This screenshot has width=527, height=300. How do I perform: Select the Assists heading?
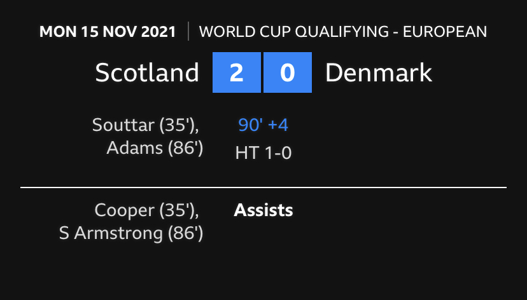click(263, 210)
